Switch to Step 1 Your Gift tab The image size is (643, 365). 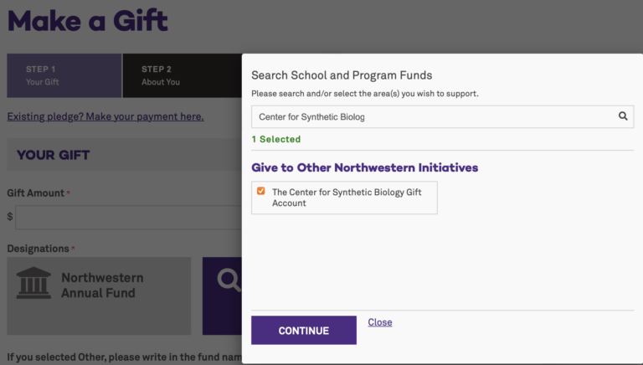click(64, 75)
